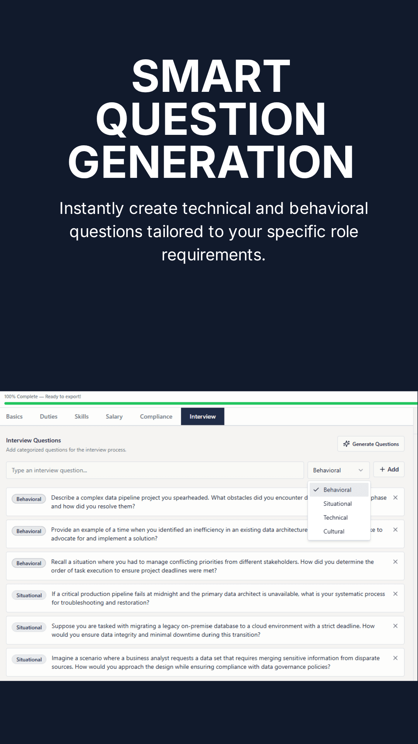Click the green completion progress bar
This screenshot has width=418, height=744.
[209, 403]
